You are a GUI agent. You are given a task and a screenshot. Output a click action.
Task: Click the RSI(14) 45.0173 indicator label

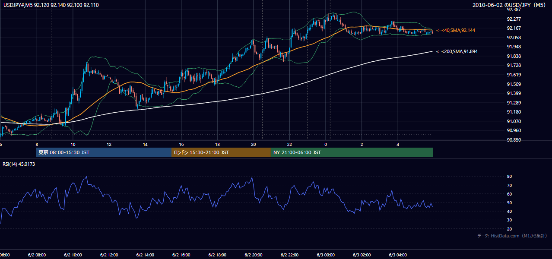coord(19,164)
